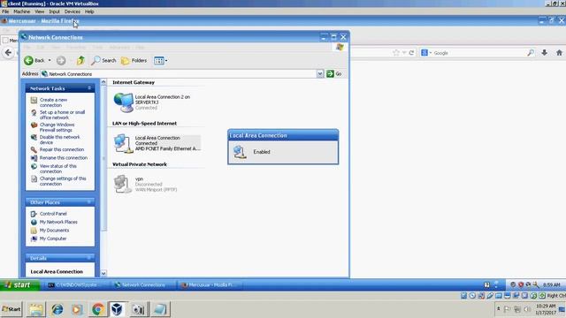Collapse the Details panel
The height and width of the screenshot is (318, 566).
point(88,258)
